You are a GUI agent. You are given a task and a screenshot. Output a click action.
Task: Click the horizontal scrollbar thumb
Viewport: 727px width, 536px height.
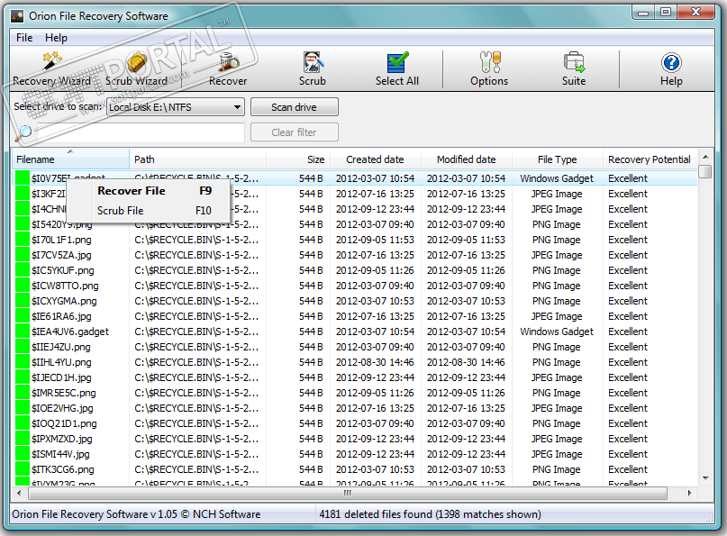[347, 493]
